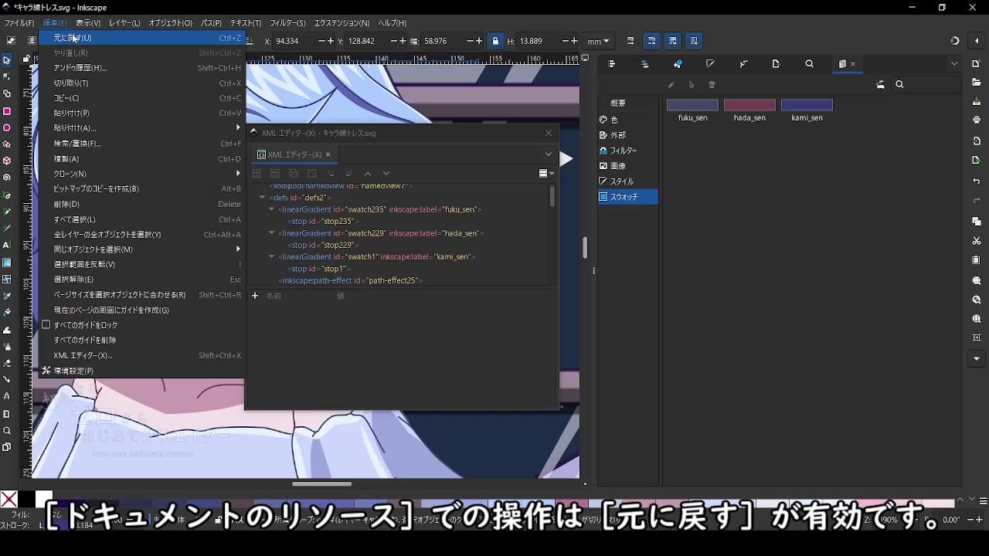Select the Colors (色) resource category
The image size is (989, 556).
pos(629,120)
